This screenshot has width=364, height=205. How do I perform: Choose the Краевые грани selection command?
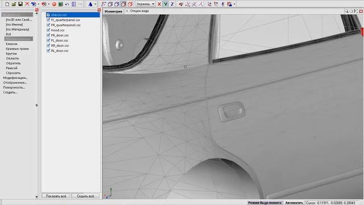coord(17,49)
